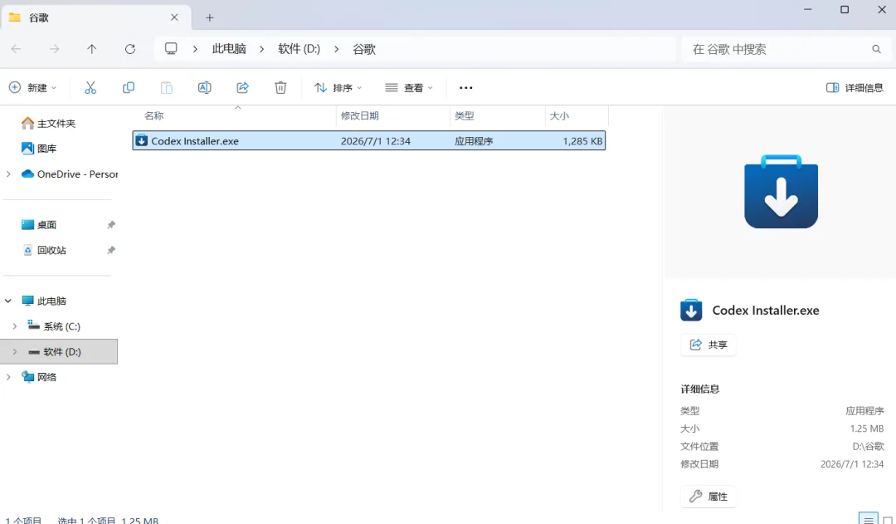Maximize the File Explorer window
Screen dimensions: 896x524
click(845, 10)
